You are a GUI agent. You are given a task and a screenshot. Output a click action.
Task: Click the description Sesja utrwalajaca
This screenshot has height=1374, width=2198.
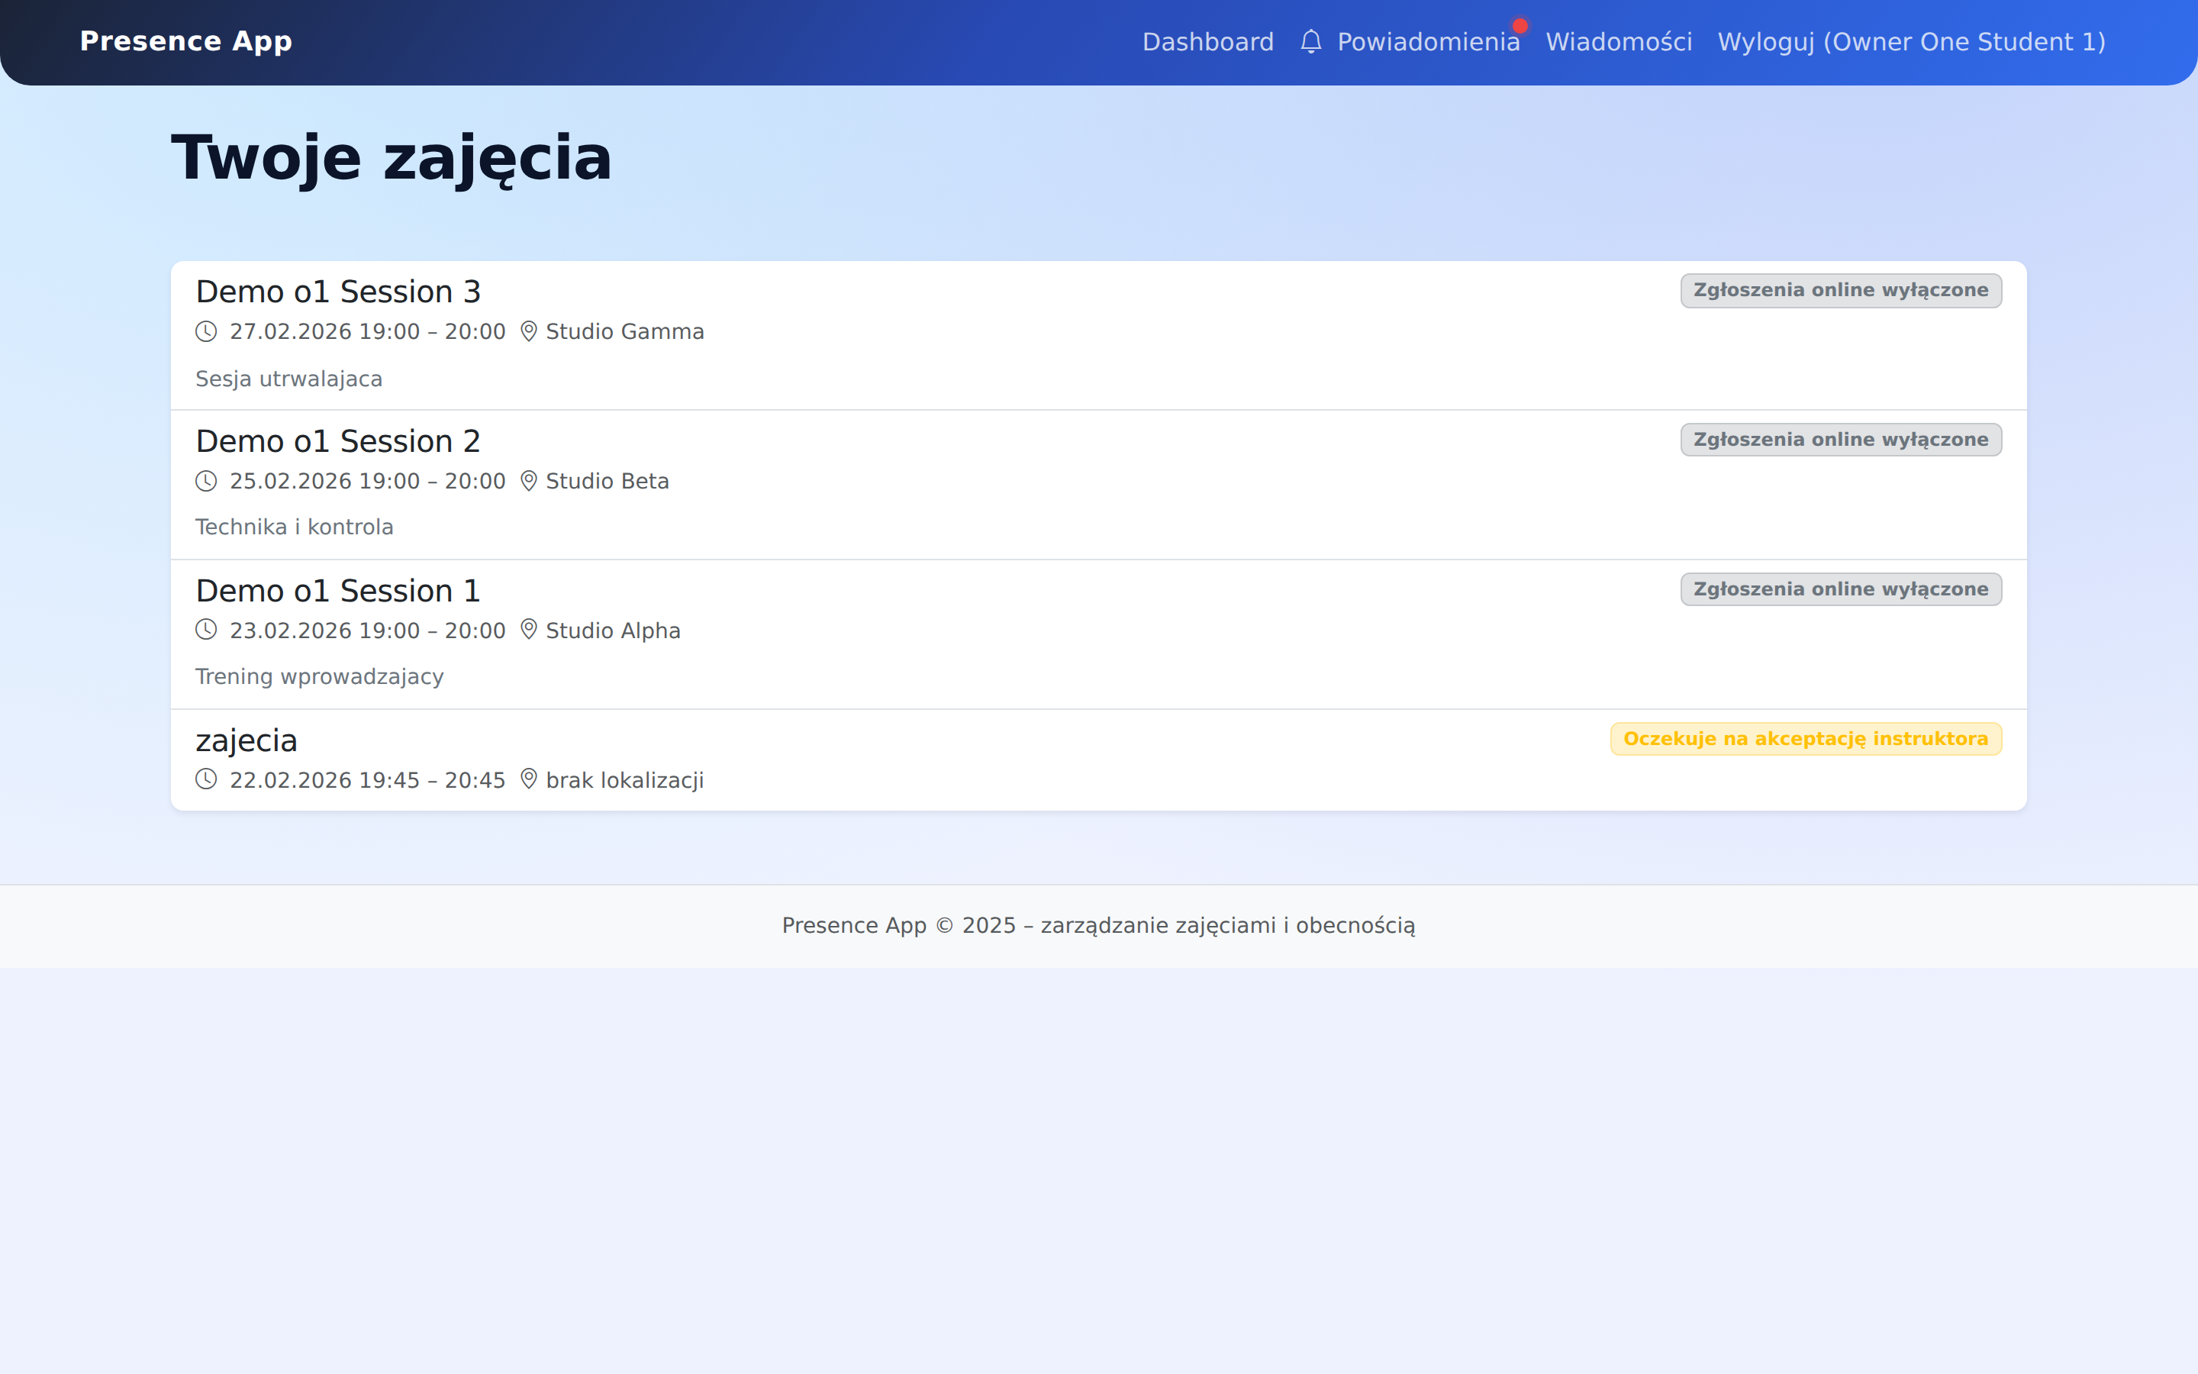coord(288,379)
